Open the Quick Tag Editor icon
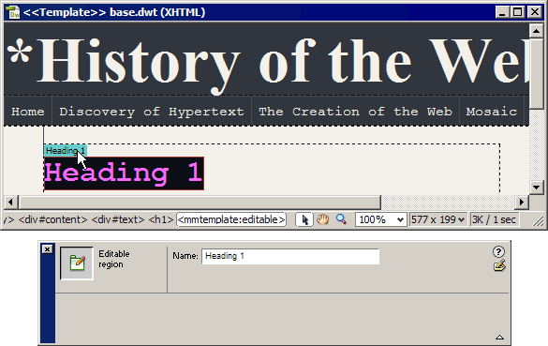The width and height of the screenshot is (548, 346). pyautogui.click(x=499, y=266)
